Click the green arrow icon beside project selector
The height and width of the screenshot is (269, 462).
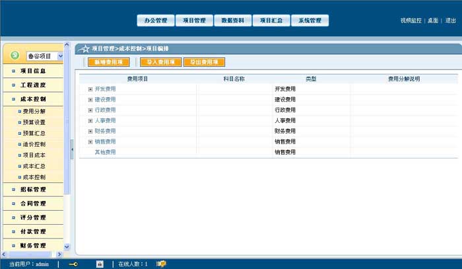pyautogui.click(x=15, y=56)
